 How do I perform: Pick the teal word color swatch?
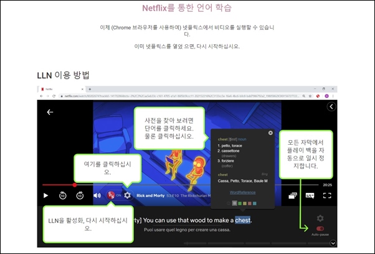[254, 203]
